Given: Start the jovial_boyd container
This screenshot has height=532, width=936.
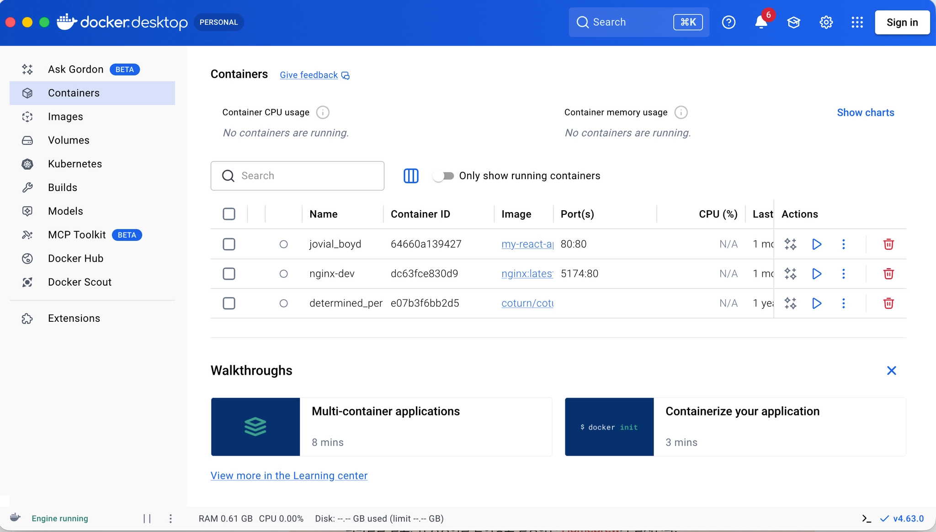Looking at the screenshot, I should [817, 244].
